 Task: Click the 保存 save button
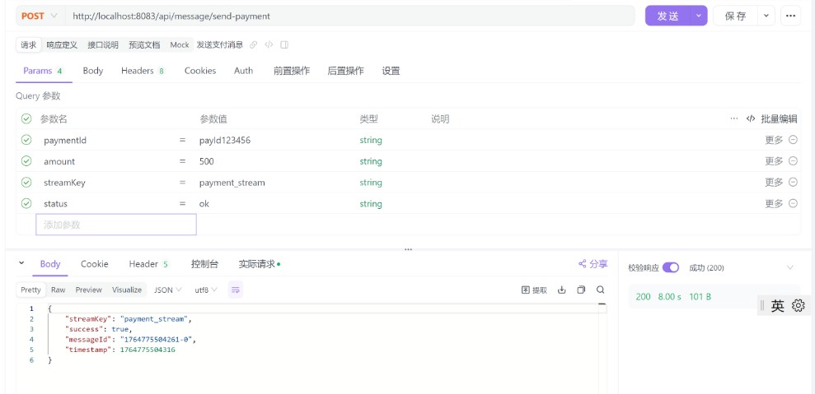[x=735, y=16]
